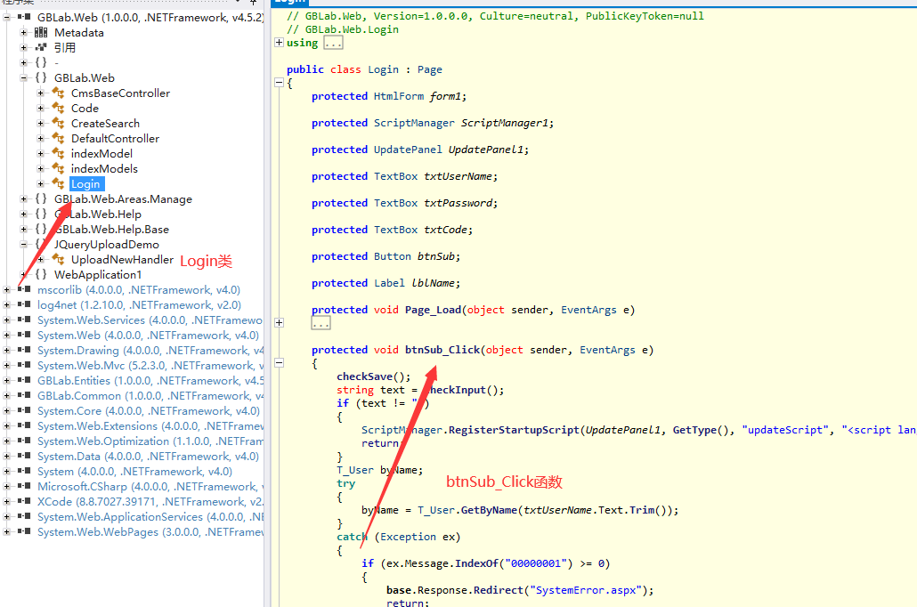Click the Login class icon in tree
This screenshot has width=917, height=607.
point(58,184)
